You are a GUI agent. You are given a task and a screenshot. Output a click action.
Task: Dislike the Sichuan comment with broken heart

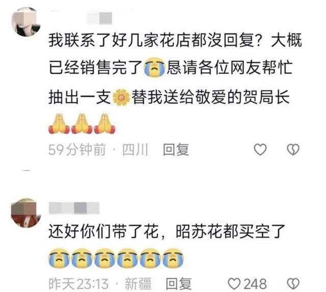click(293, 150)
